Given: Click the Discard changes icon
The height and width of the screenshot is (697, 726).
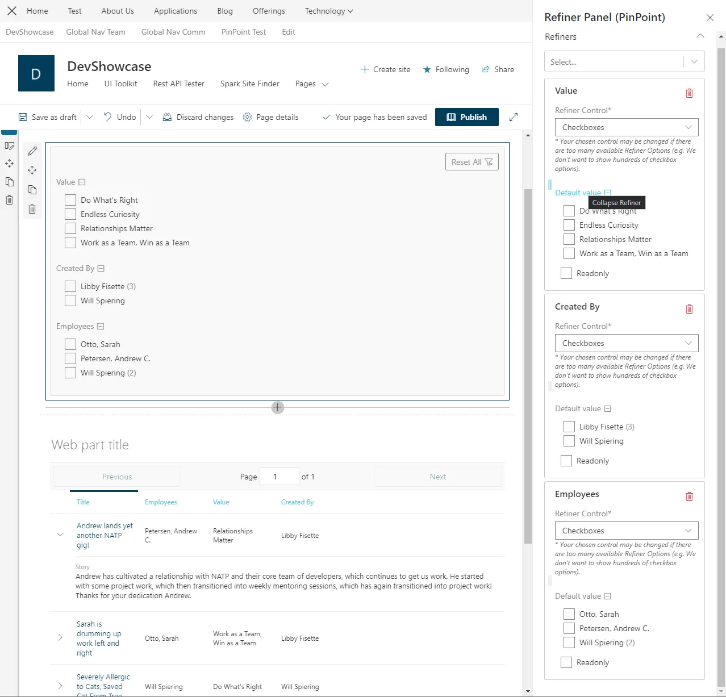Looking at the screenshot, I should click(x=167, y=117).
